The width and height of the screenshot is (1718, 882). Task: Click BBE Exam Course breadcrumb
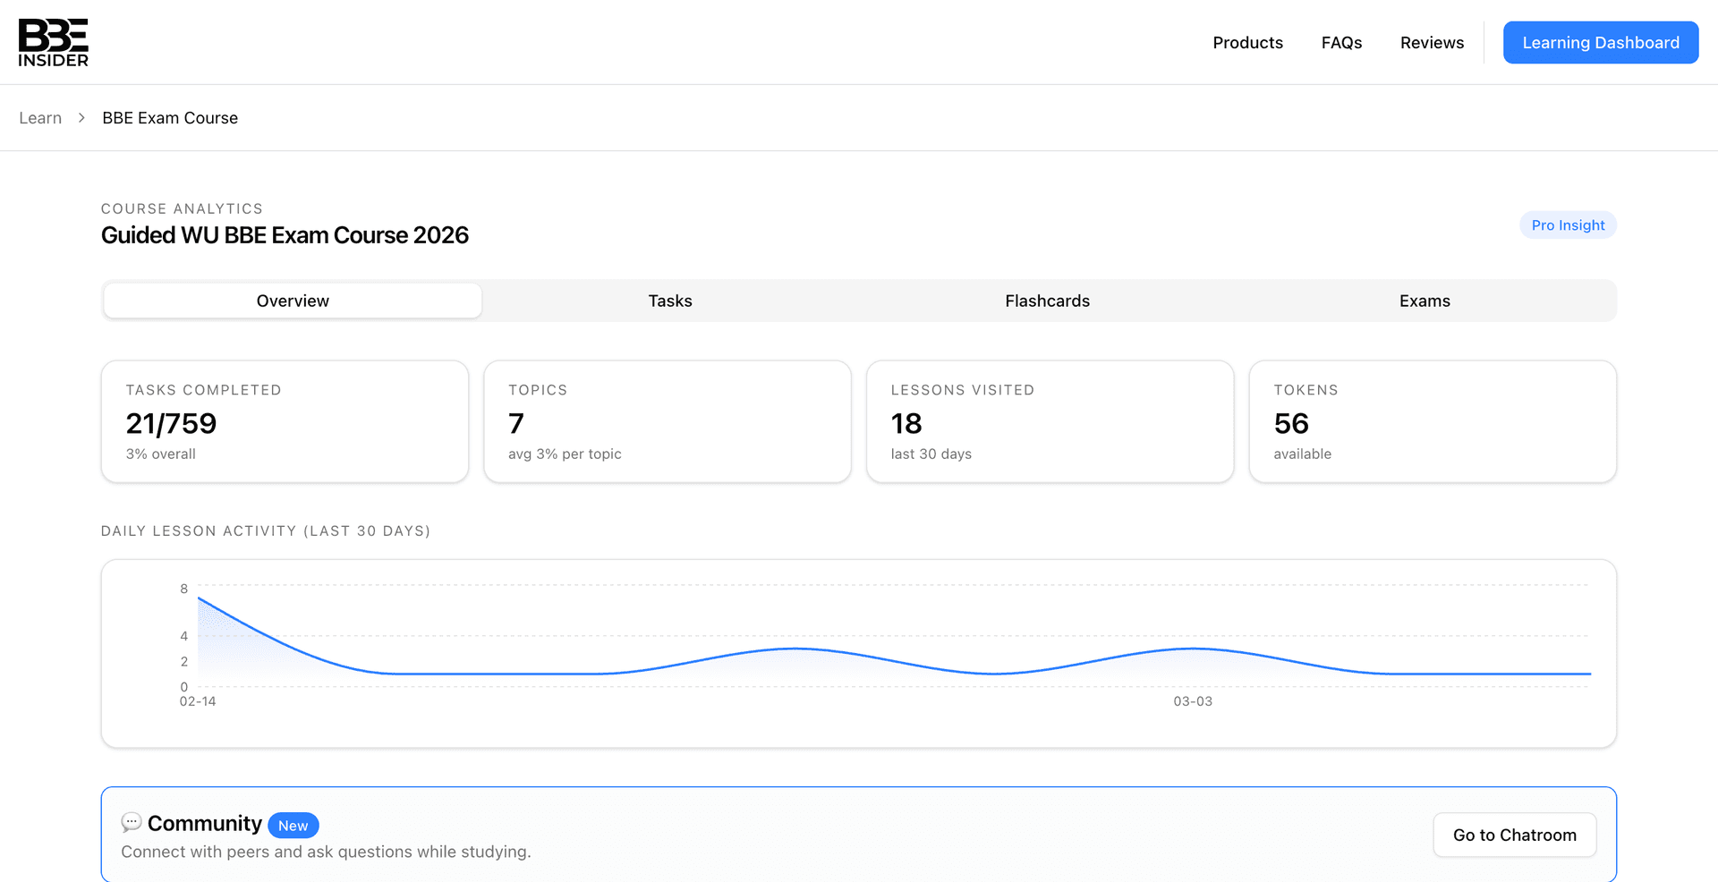pyautogui.click(x=170, y=118)
